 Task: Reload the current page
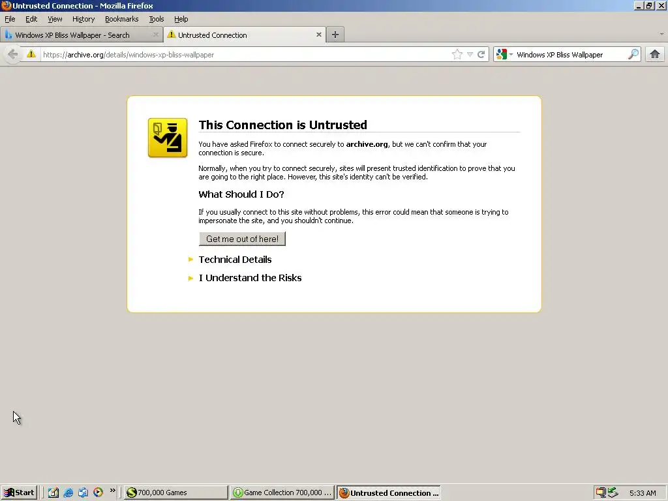coord(481,55)
